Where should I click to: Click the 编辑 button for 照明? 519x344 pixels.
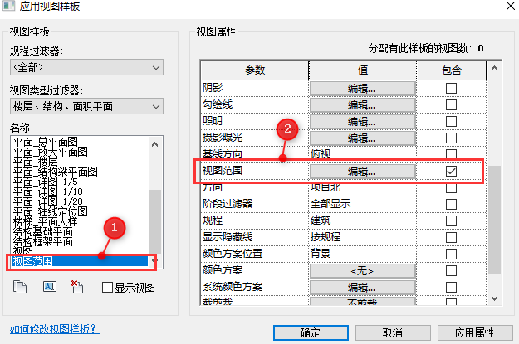click(362, 122)
